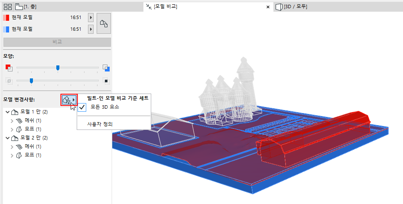Viewport: 403px width, 204px height.
Task: Close the 모델 비교 tab
Action: (x=268, y=7)
